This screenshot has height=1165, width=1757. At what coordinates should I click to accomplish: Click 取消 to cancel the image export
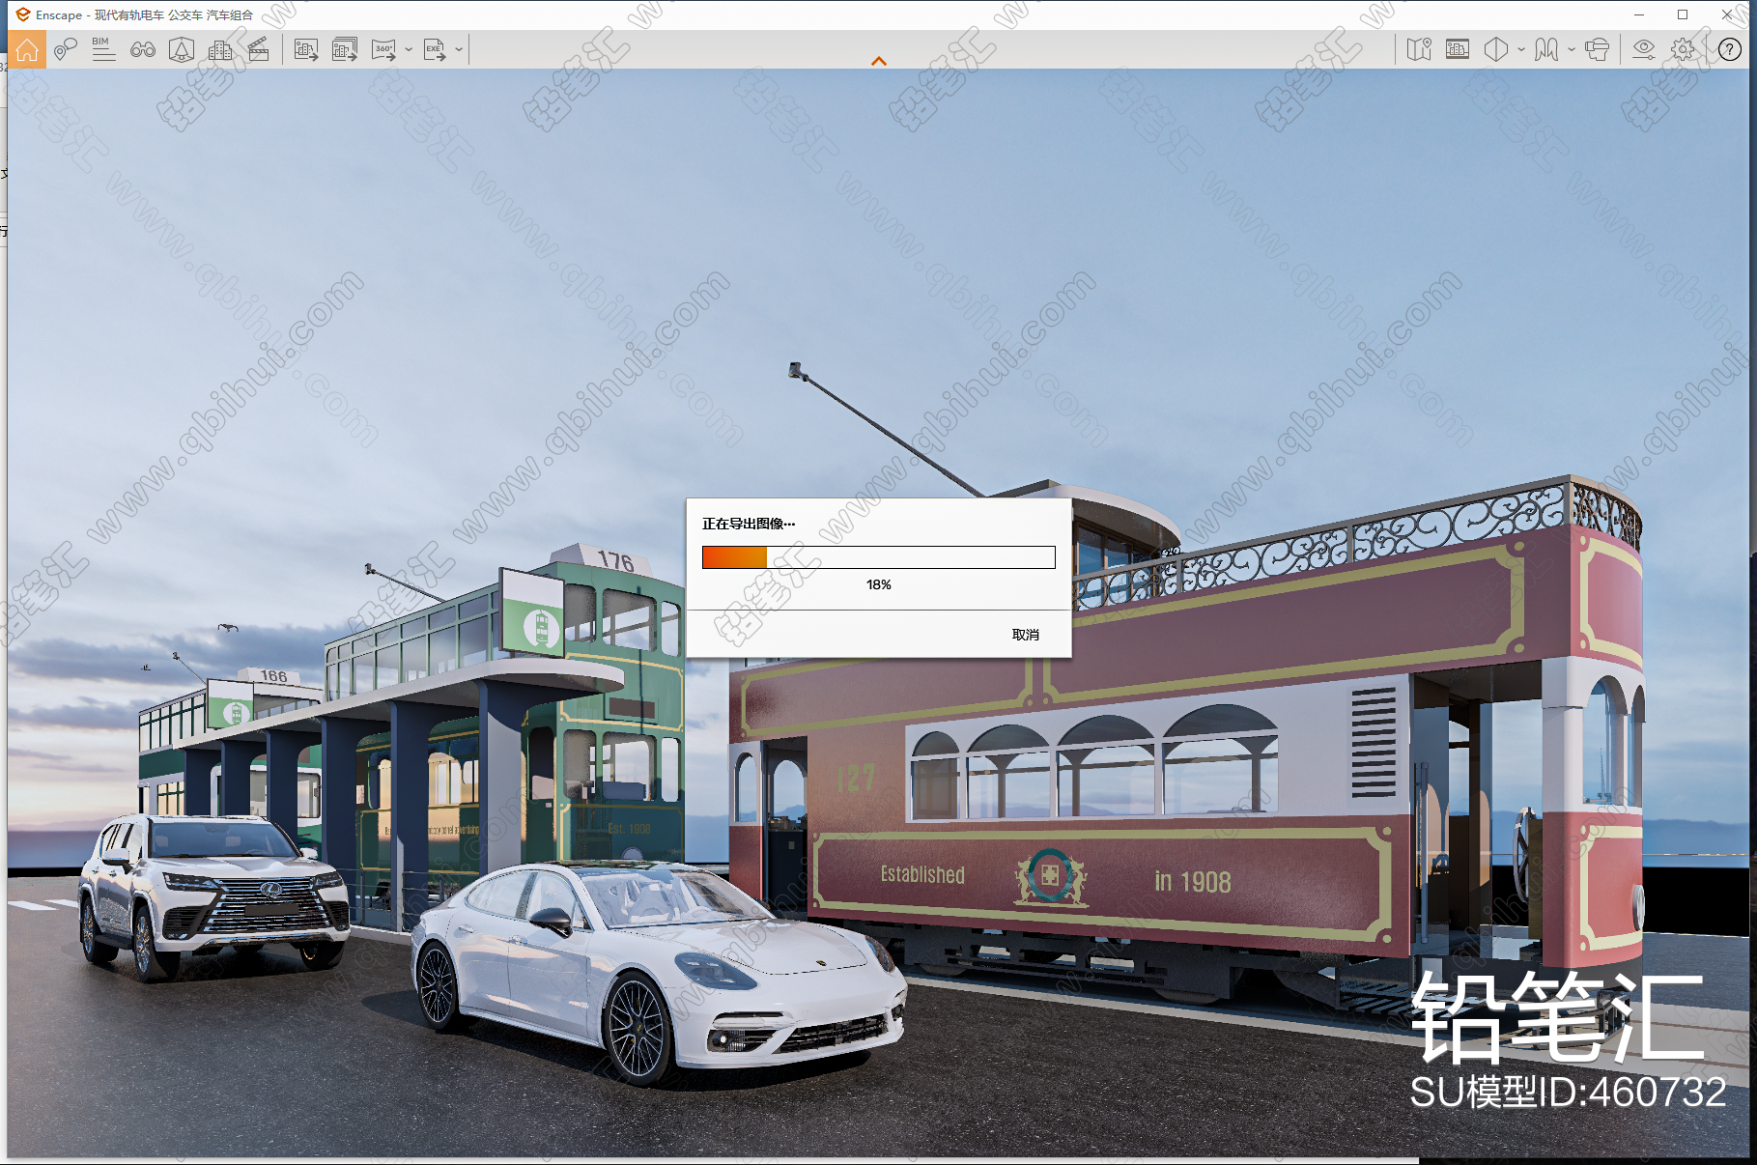(1026, 635)
